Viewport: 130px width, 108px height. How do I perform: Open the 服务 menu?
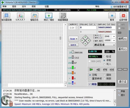[14, 7]
